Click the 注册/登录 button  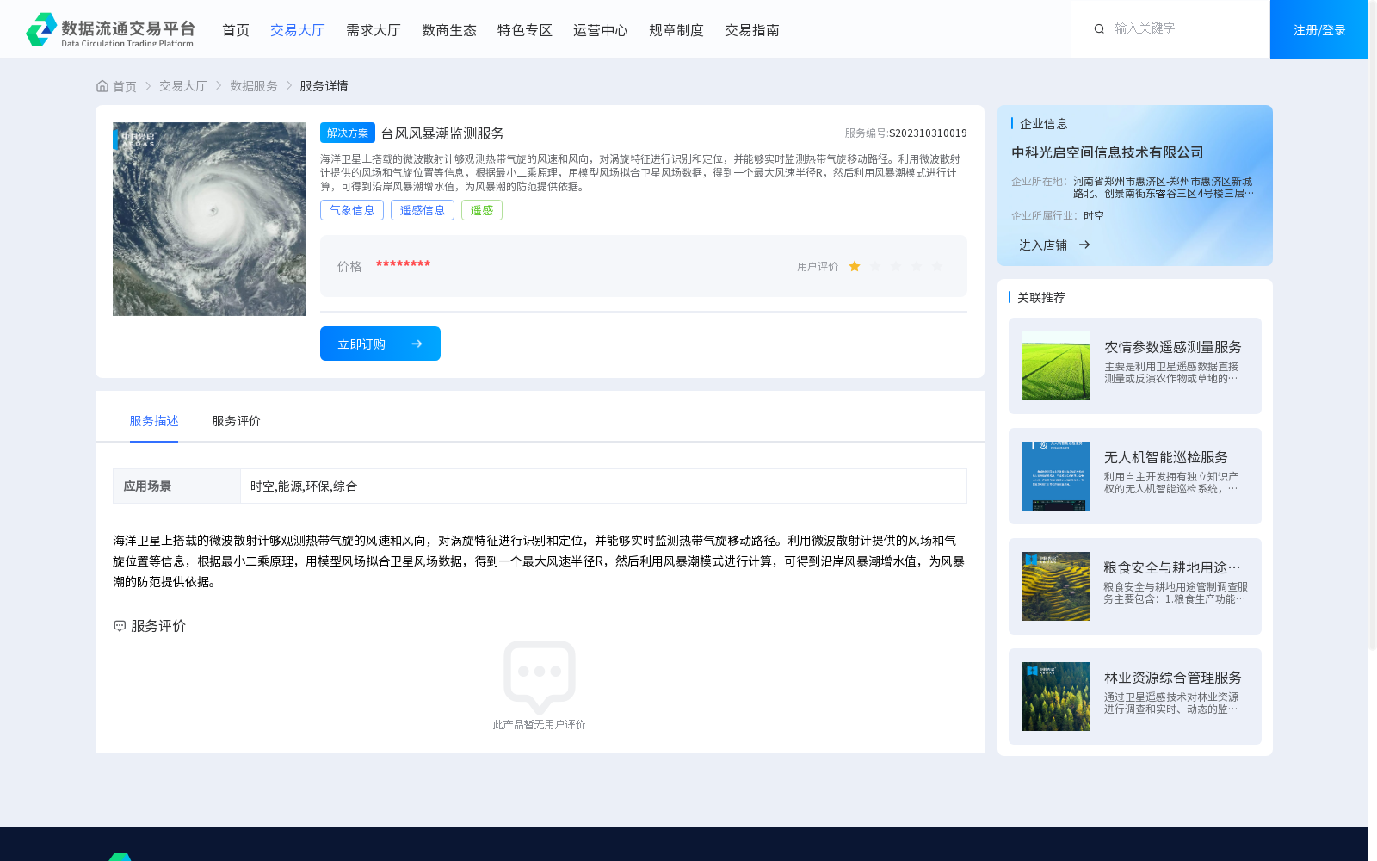tap(1319, 29)
